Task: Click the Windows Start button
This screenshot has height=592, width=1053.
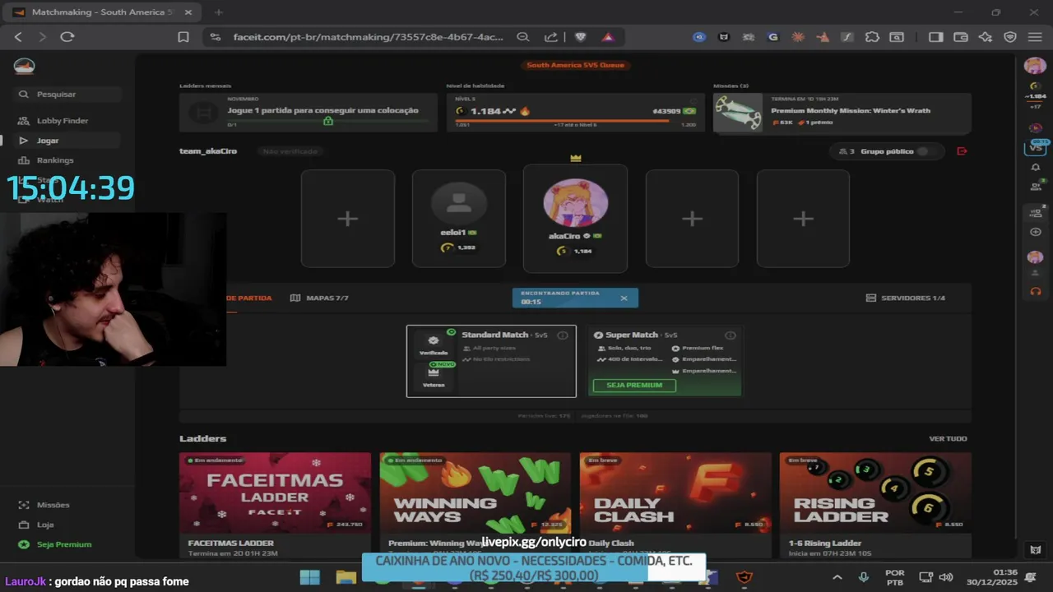Action: click(x=310, y=577)
